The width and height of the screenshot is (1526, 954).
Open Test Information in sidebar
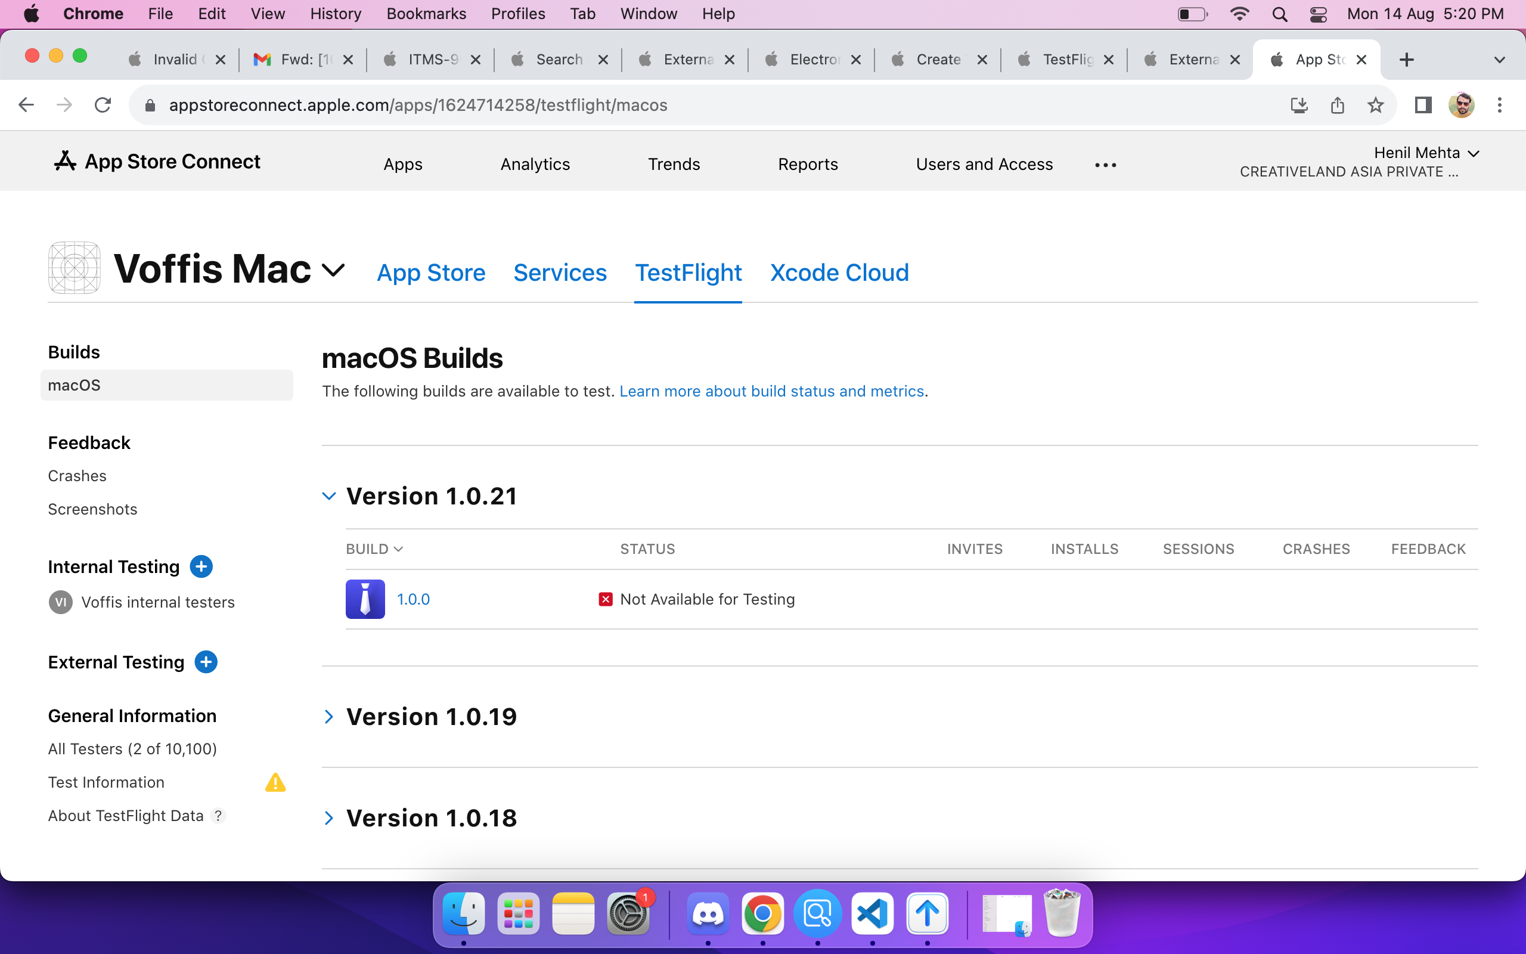coord(106,782)
